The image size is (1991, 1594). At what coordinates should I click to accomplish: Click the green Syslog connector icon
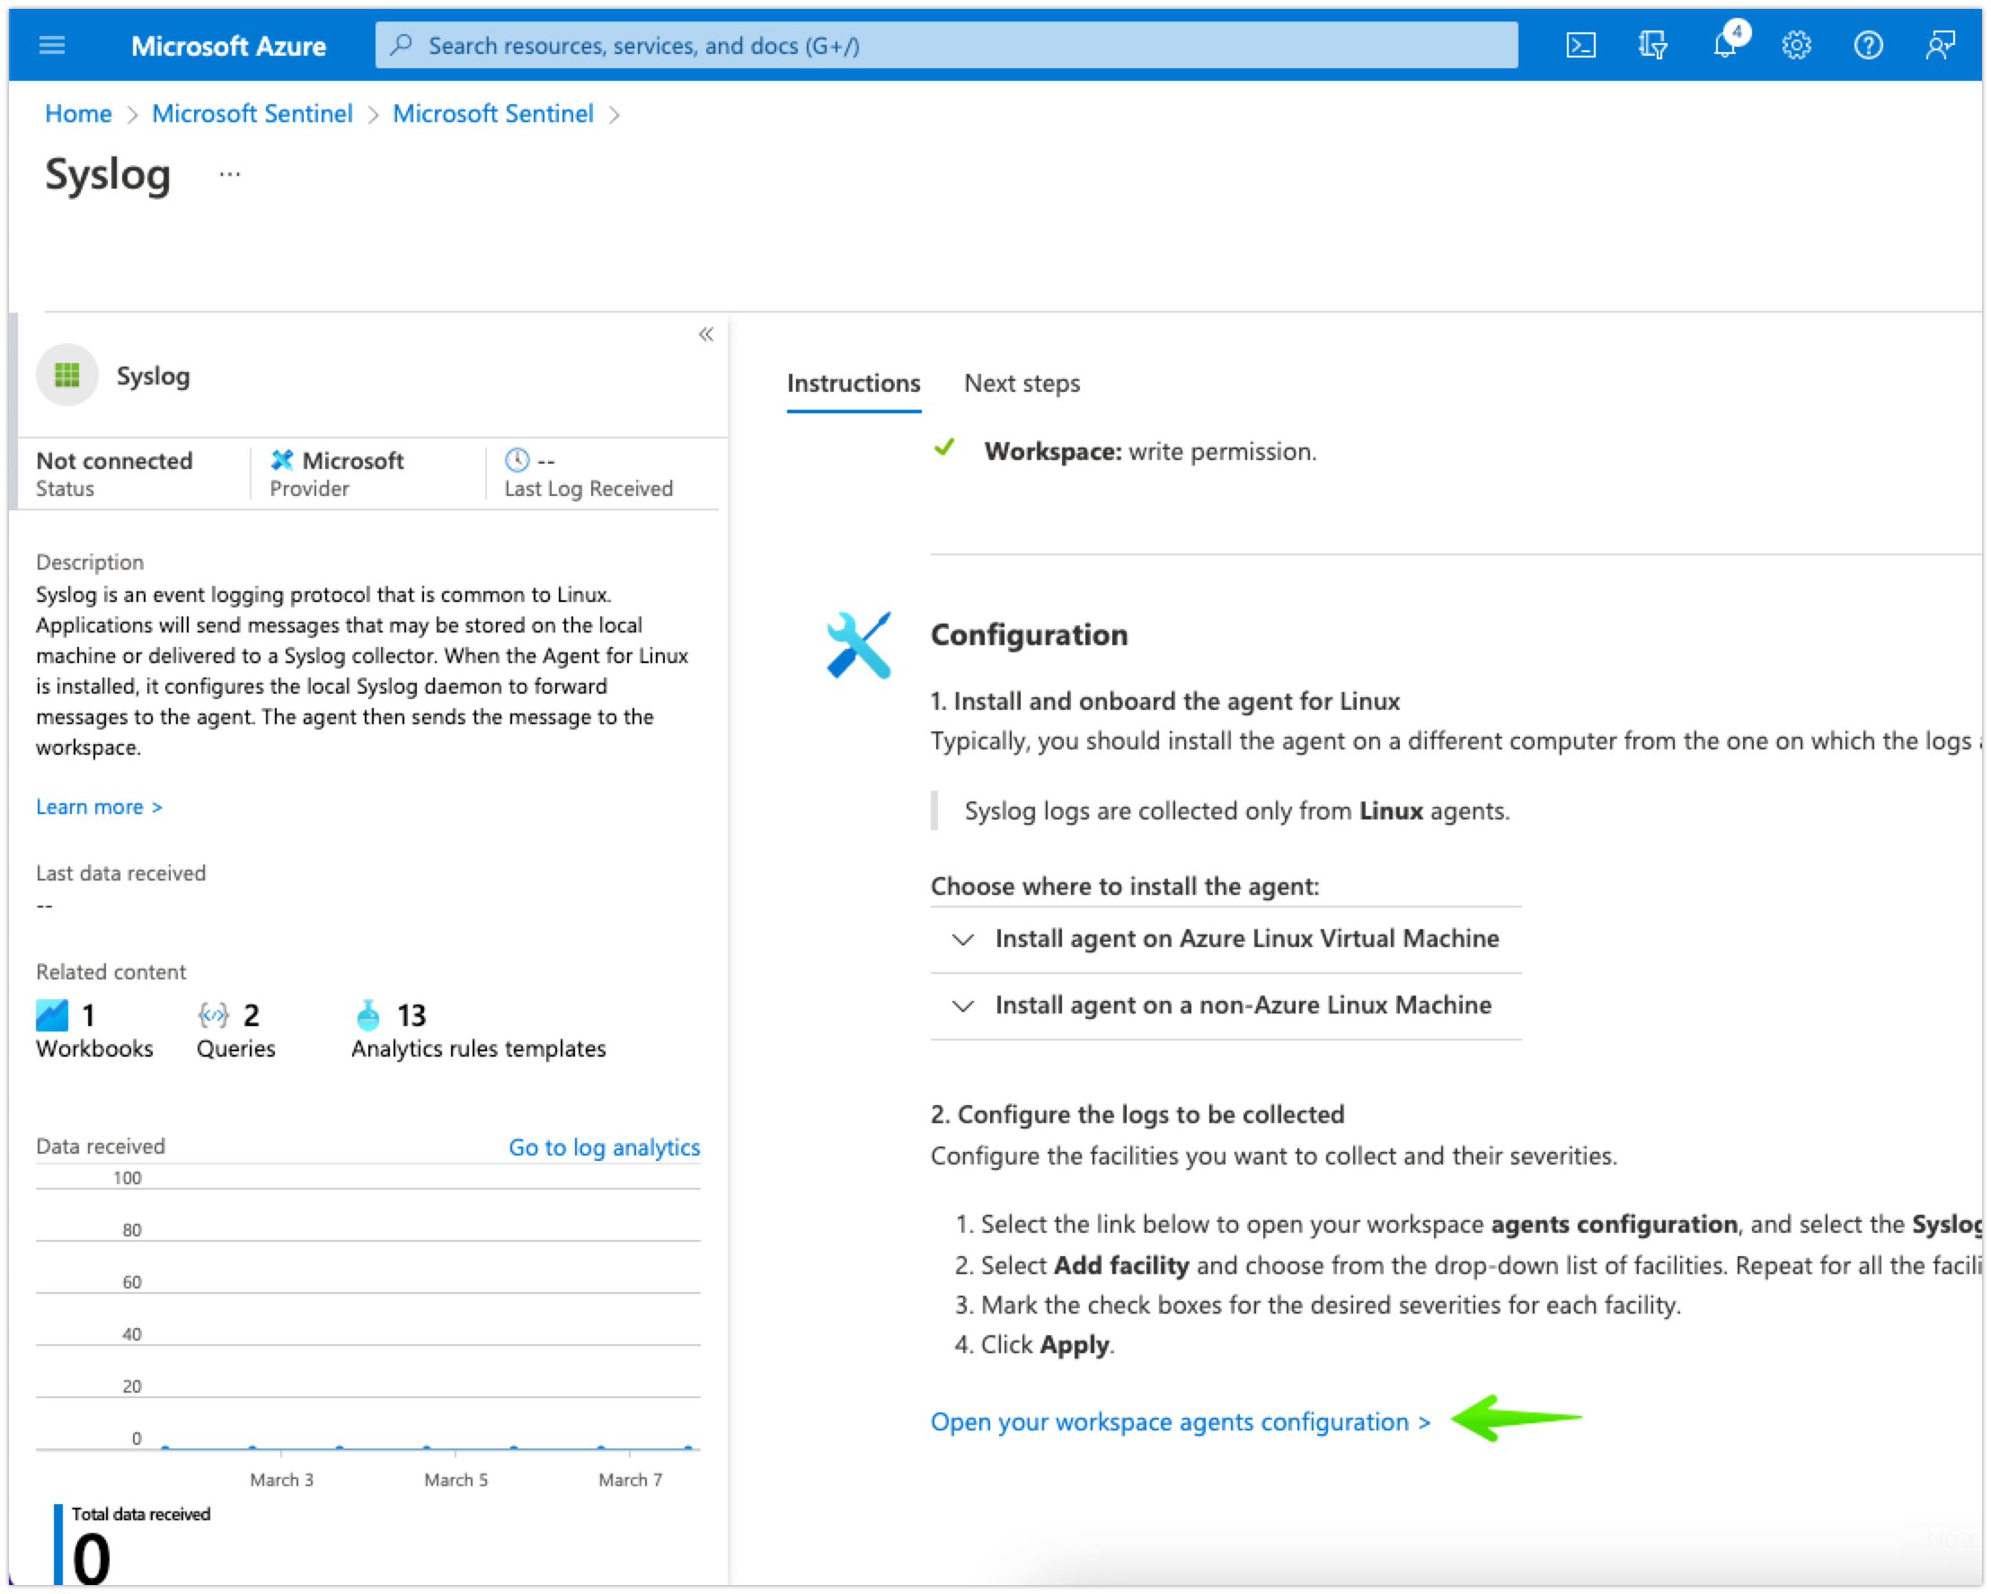[66, 375]
